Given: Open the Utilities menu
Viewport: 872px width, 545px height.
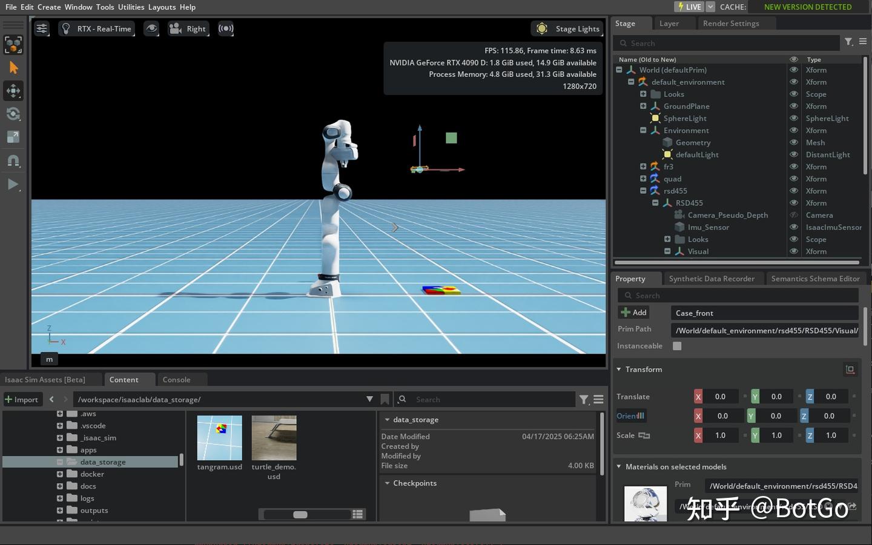Looking at the screenshot, I should pos(131,7).
